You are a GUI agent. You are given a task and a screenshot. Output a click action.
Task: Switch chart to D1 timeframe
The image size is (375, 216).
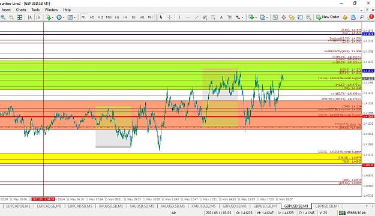click(x=134, y=17)
